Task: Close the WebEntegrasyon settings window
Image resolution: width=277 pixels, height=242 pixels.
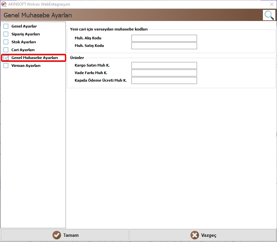Action: tap(272, 4)
